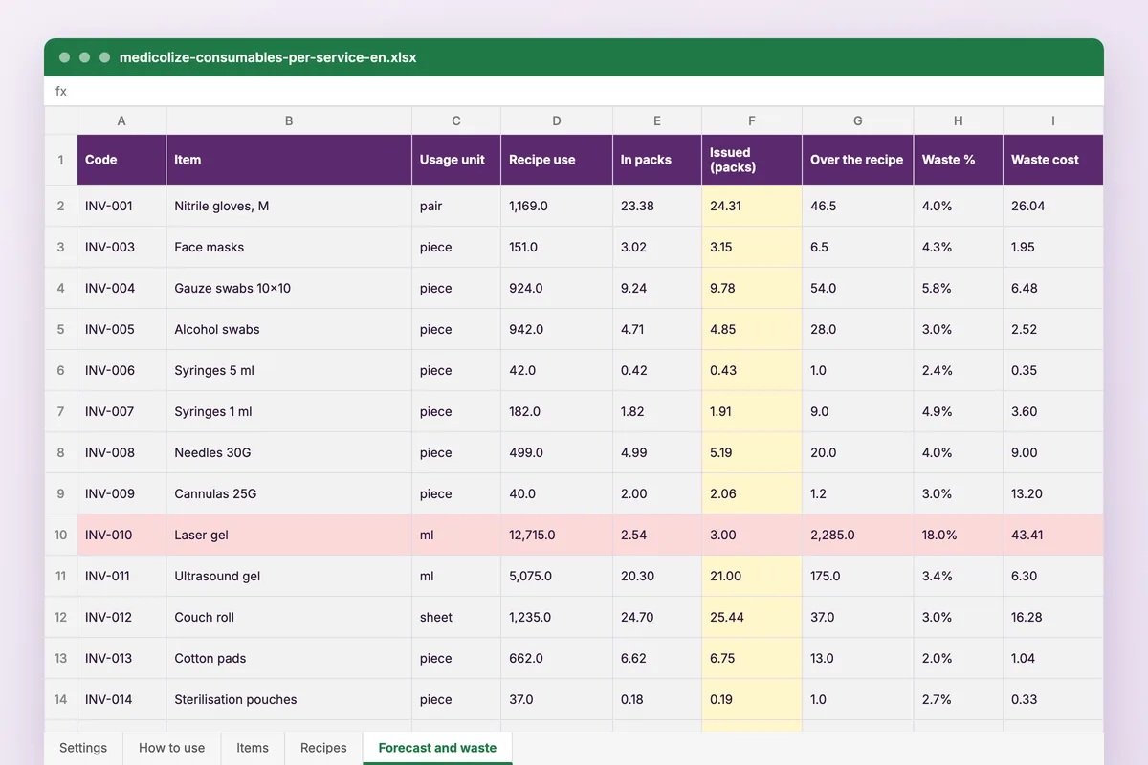Screen dimensions: 1148x765
Task: Select issued packs cell '0.43'
Action: pyautogui.click(x=752, y=370)
